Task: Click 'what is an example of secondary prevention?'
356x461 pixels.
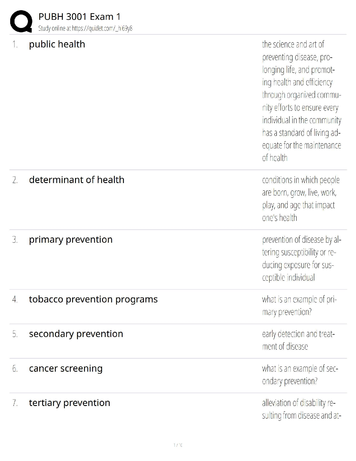Action: (x=300, y=375)
